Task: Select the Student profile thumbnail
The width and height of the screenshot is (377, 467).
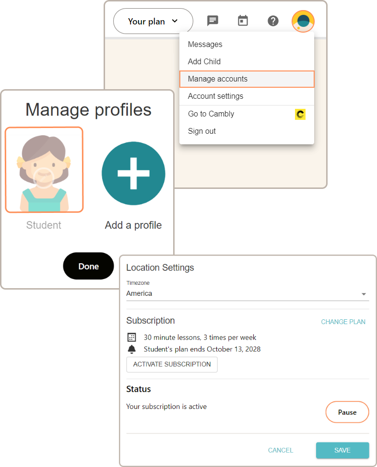Action: [44, 170]
